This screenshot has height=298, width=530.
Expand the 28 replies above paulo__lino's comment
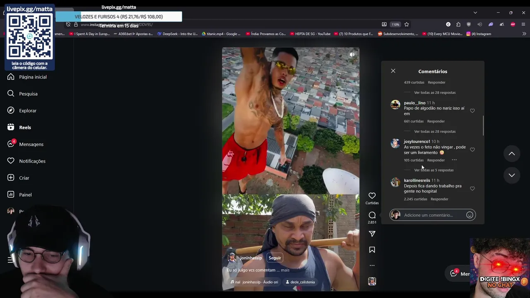(x=435, y=93)
